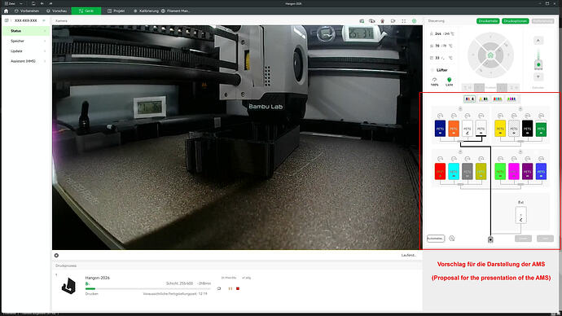Click the Z-axis up arrow button
Screen dimensions: 562x316
(538, 41)
